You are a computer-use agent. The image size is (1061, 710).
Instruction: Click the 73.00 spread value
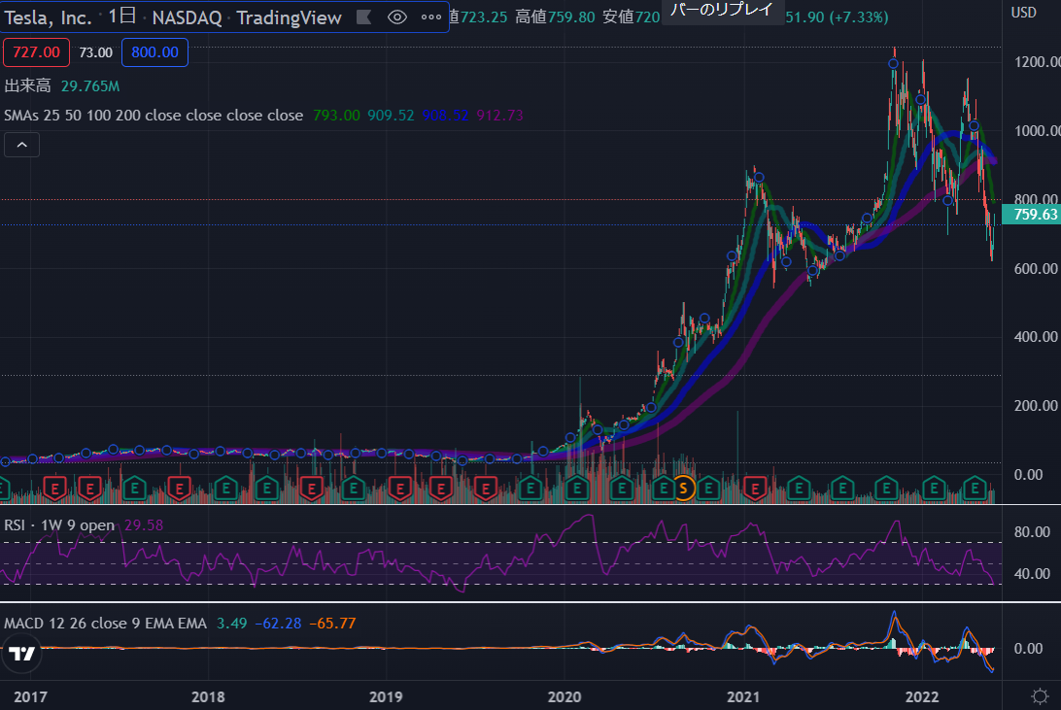pyautogui.click(x=95, y=52)
